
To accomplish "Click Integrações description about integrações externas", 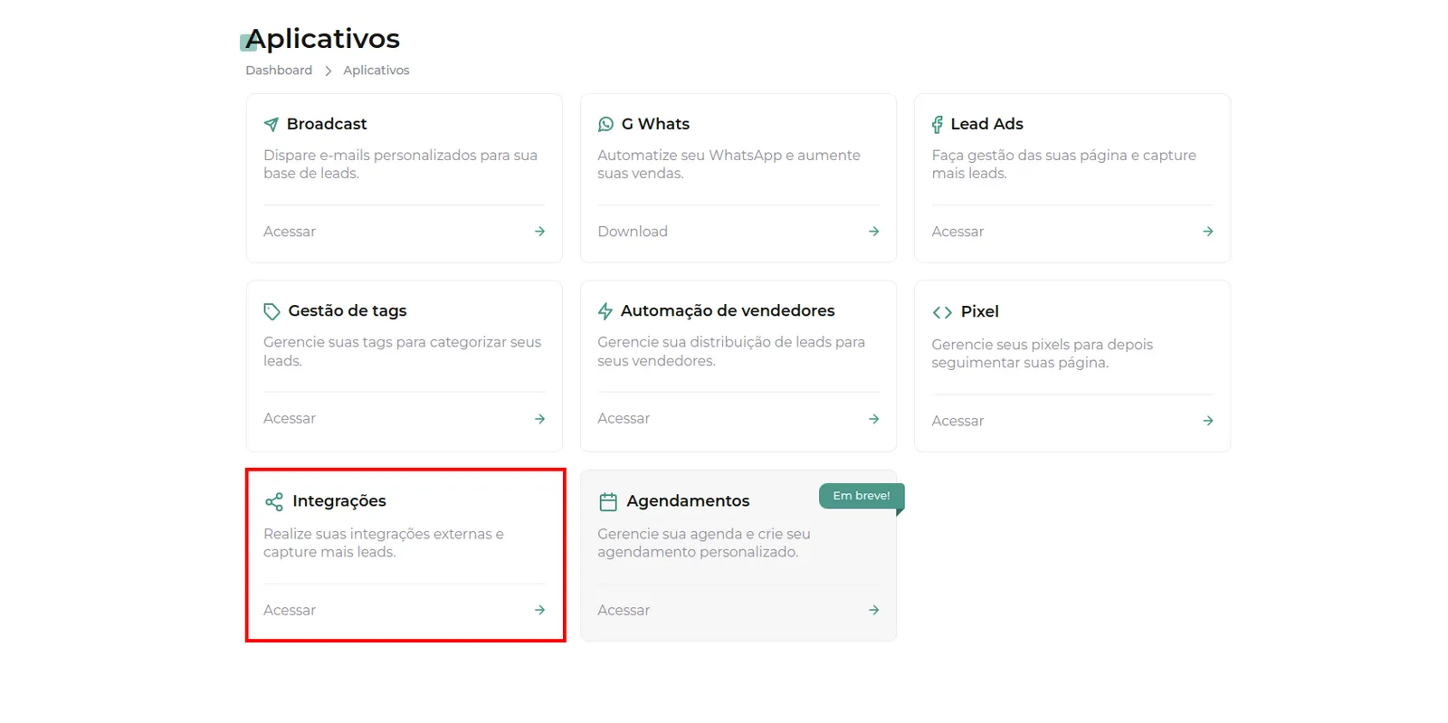I will [384, 543].
